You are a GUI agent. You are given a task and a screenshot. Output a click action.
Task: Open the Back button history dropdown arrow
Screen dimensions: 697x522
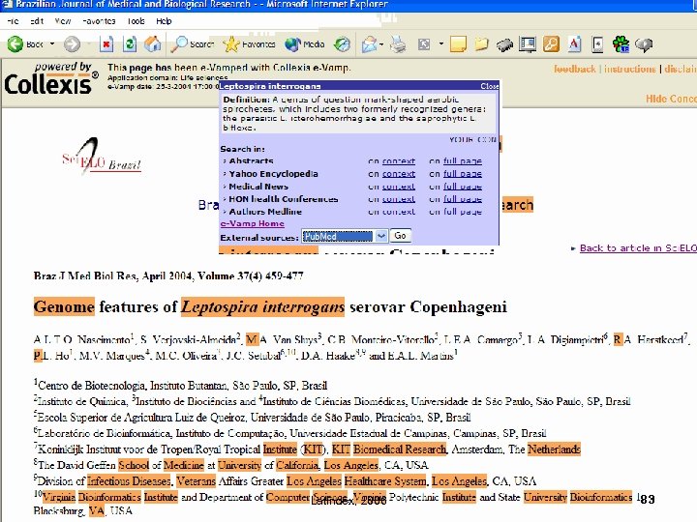[52, 44]
